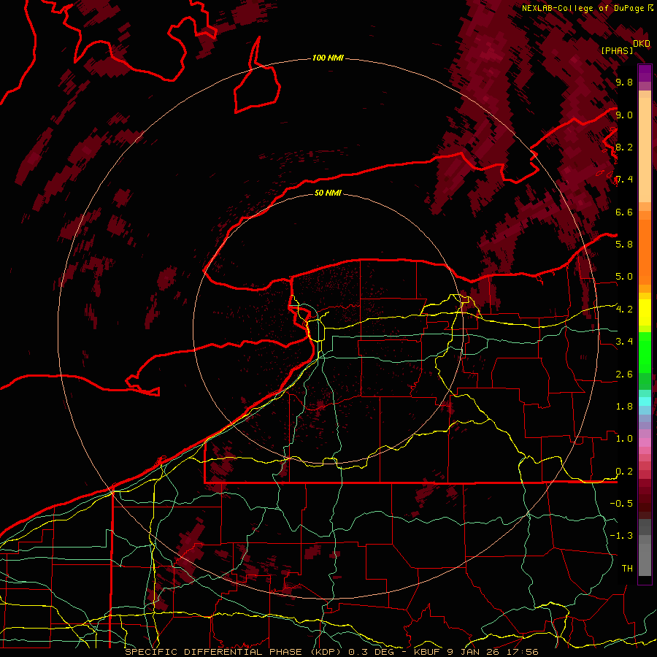Click the -0.5 scale value

[621, 503]
